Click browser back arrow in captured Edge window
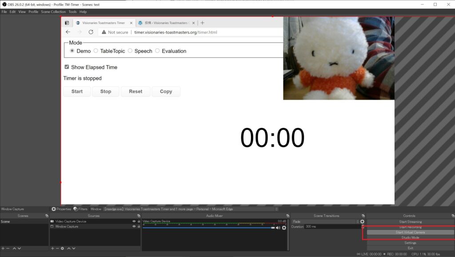Viewport: 455px width, 257px height. pyautogui.click(x=68, y=32)
